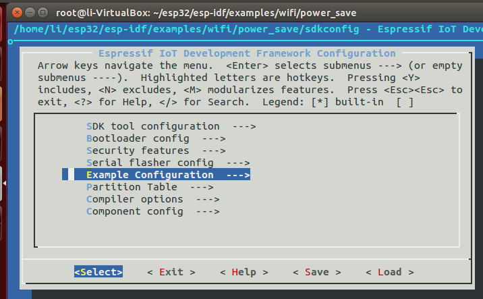This screenshot has width=483, height=299.
Task: Click the Select button
Action: (98, 271)
